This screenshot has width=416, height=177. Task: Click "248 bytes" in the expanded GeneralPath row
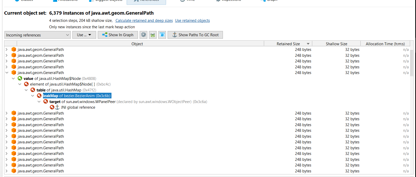(x=303, y=72)
